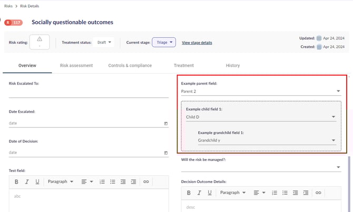Toggle bold in Test field toolbar
This screenshot has height=212, width=353.
pyautogui.click(x=16, y=181)
